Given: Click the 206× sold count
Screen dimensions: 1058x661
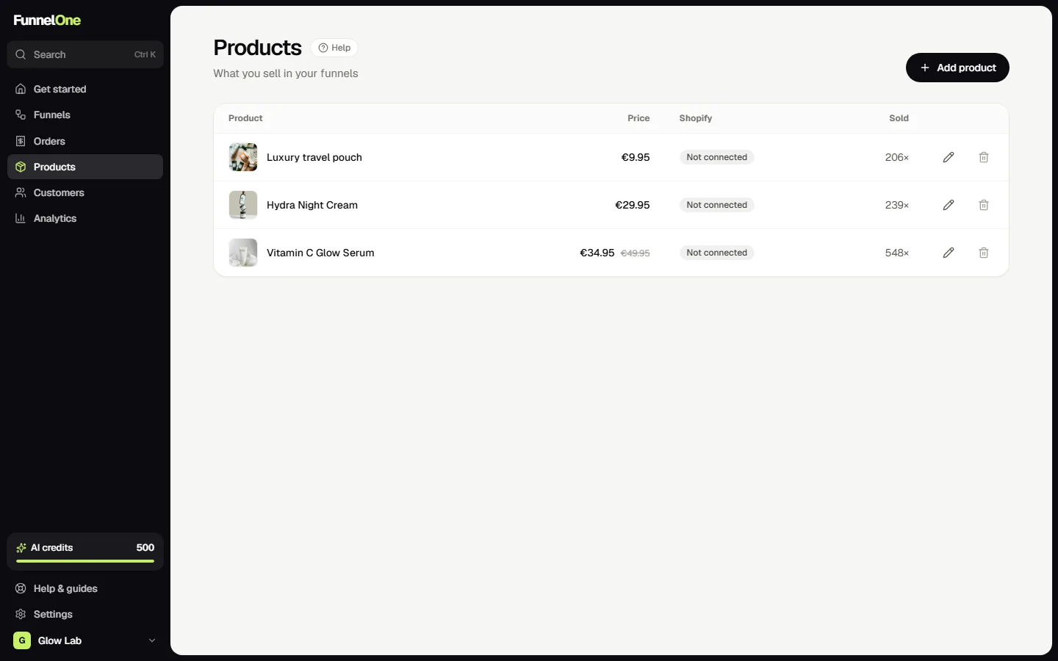Looking at the screenshot, I should [x=896, y=157].
